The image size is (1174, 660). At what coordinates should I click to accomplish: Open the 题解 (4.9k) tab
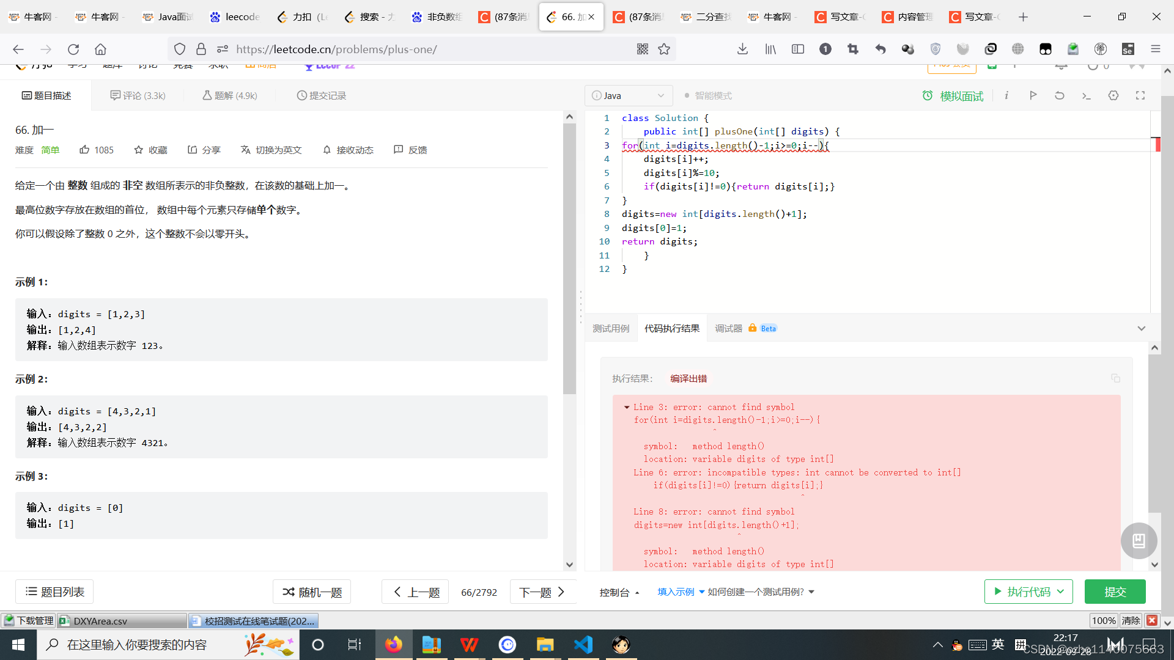click(x=230, y=96)
